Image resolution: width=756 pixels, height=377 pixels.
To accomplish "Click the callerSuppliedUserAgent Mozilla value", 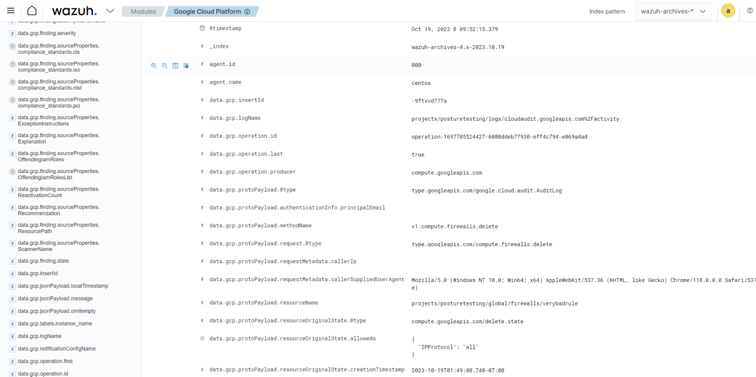I will coord(583,284).
